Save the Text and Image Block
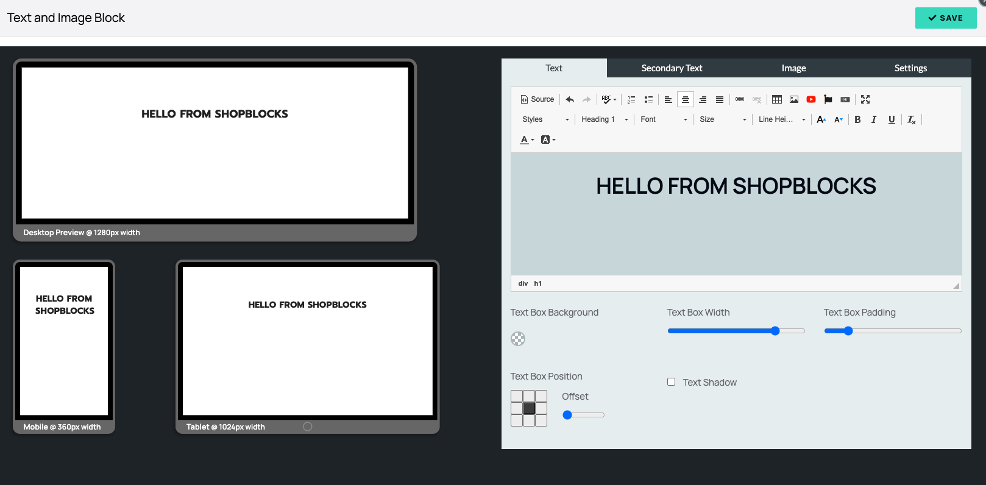The width and height of the screenshot is (986, 485). pos(946,18)
